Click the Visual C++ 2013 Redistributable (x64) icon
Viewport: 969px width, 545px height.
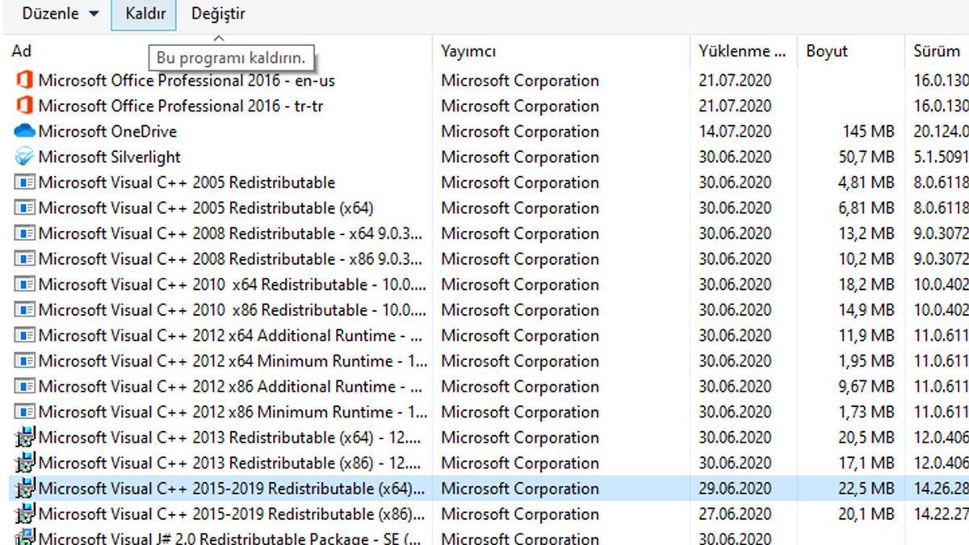coord(23,438)
